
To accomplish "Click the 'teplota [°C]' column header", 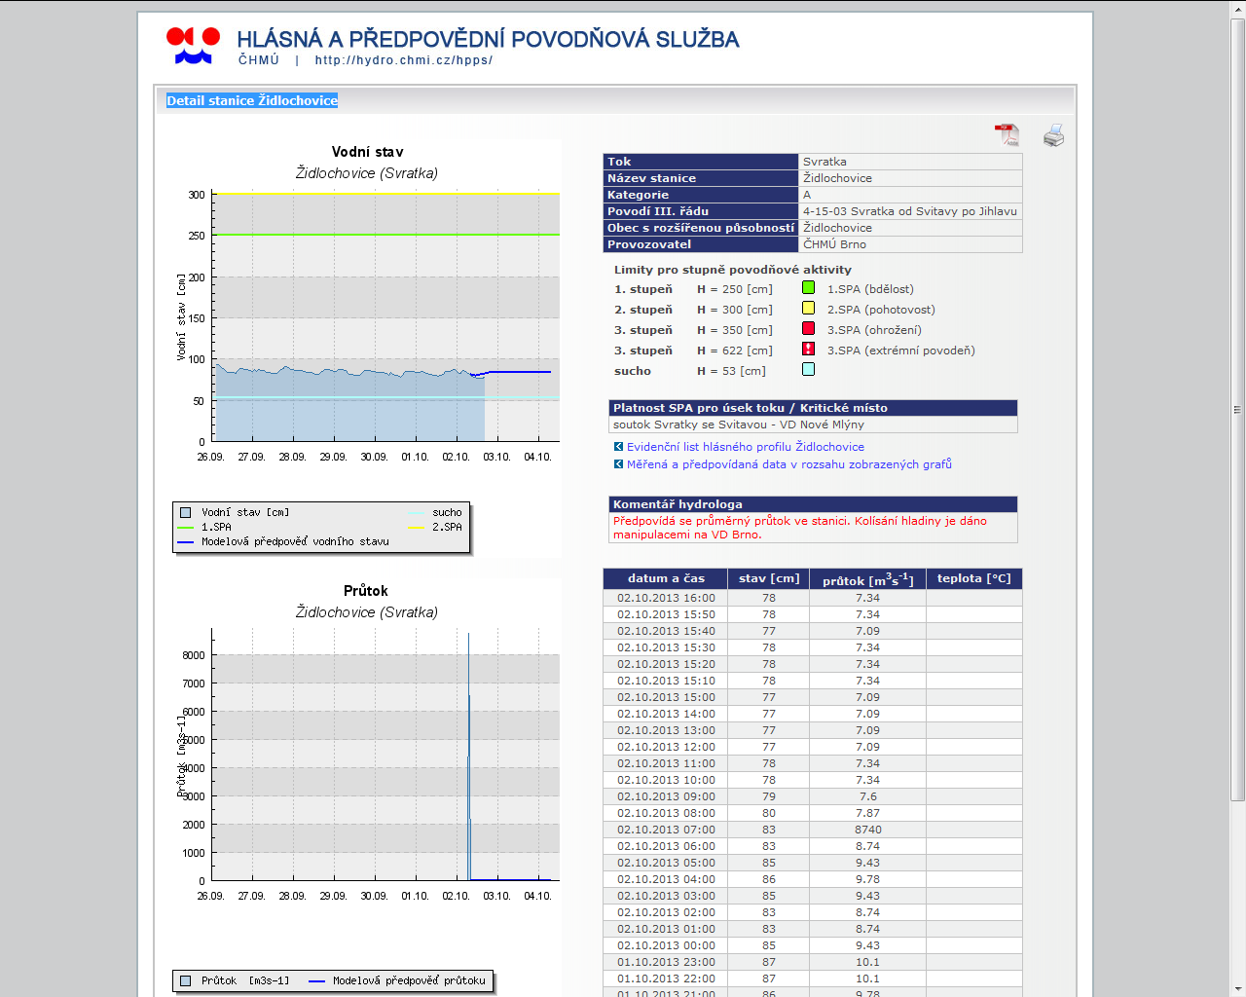I will pos(973,578).
